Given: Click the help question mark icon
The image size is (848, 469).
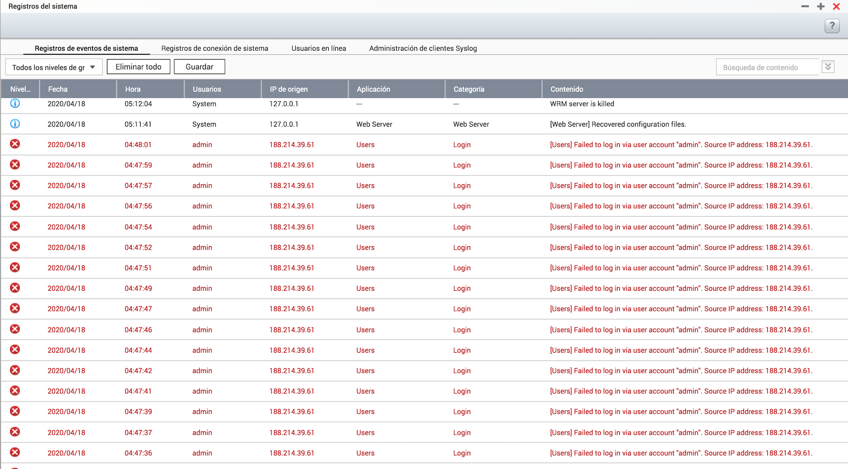Looking at the screenshot, I should tap(832, 26).
